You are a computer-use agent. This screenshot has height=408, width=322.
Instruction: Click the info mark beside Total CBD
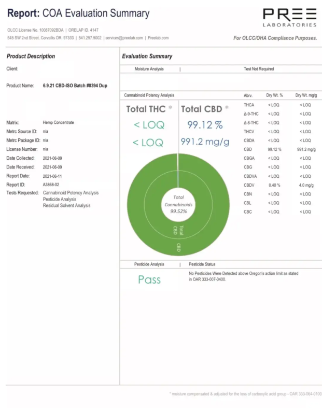[x=226, y=108]
